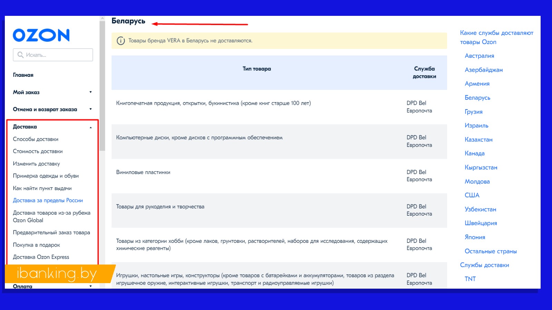This screenshot has height=310, width=552.
Task: Open Стоимость доставки page
Action: pos(38,151)
